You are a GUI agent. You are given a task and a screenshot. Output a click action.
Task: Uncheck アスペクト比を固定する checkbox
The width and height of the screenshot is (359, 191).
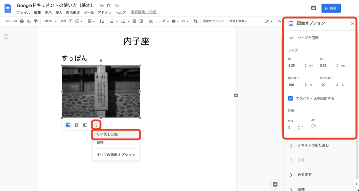[291, 99]
